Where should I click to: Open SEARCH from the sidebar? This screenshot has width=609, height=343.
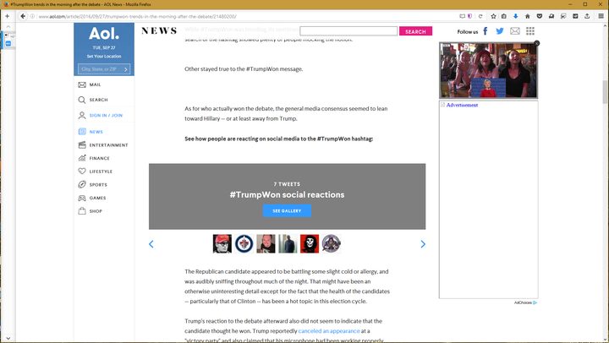pyautogui.click(x=98, y=100)
